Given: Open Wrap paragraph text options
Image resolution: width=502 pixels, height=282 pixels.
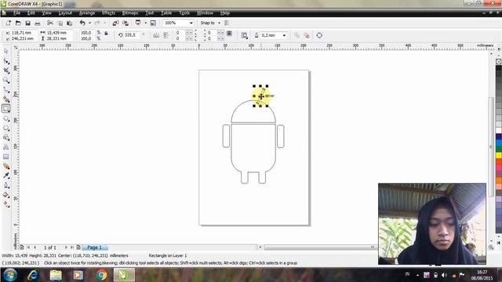Looking at the screenshot, I should click(x=244, y=35).
